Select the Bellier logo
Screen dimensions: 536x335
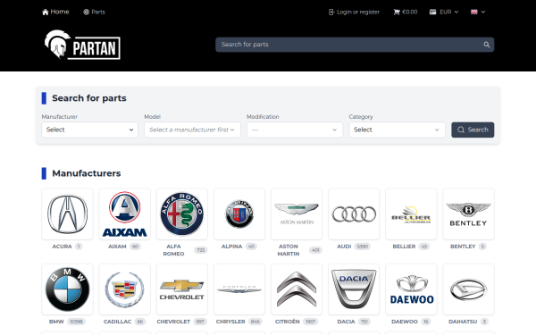click(411, 214)
